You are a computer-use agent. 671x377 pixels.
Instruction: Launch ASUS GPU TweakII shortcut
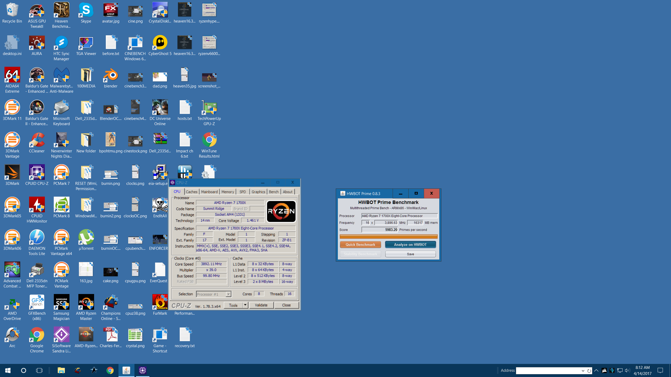pyautogui.click(x=37, y=15)
